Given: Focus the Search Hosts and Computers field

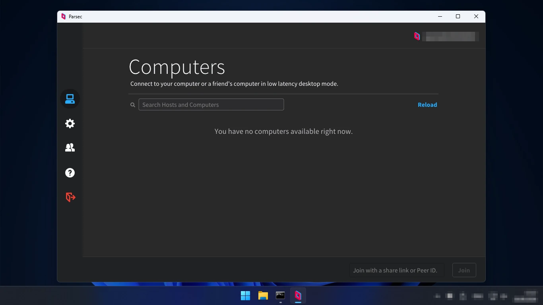Looking at the screenshot, I should pos(211,104).
